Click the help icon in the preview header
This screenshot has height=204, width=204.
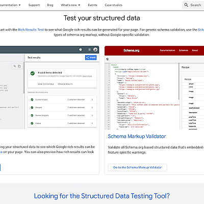(x=81, y=49)
